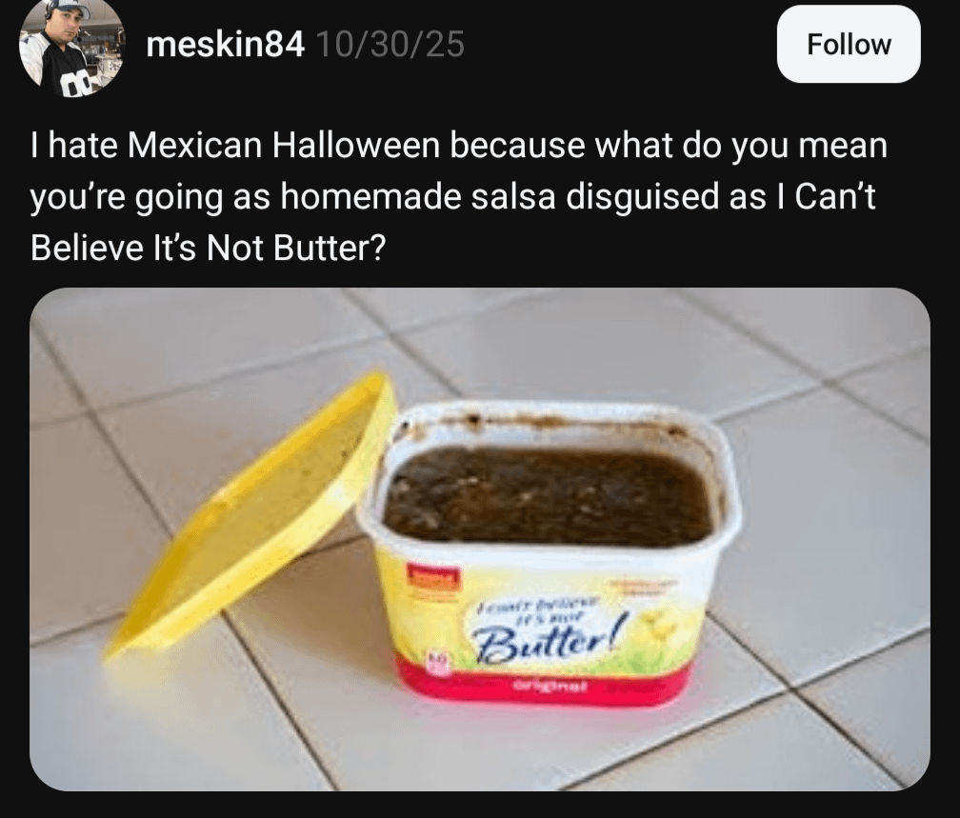Click the 10/30/25 post date
This screenshot has width=960, height=818.
[390, 45]
